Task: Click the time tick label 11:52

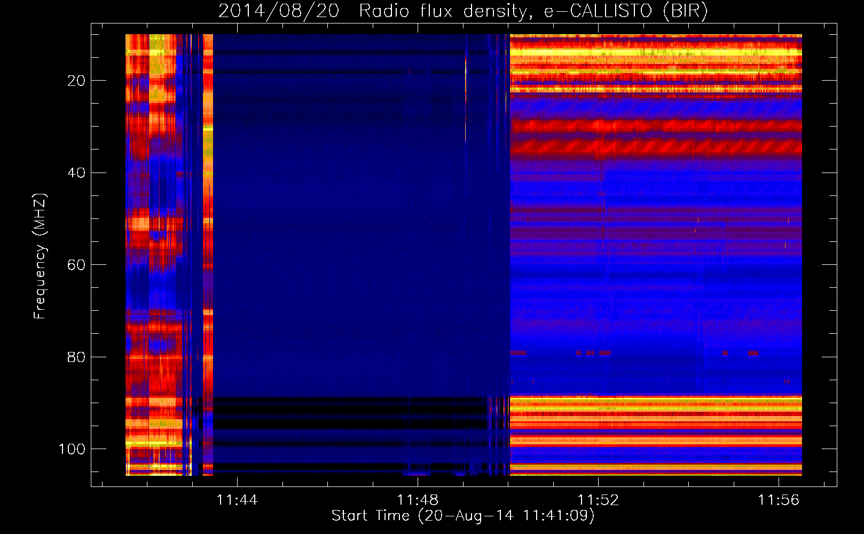Action: coord(598,500)
